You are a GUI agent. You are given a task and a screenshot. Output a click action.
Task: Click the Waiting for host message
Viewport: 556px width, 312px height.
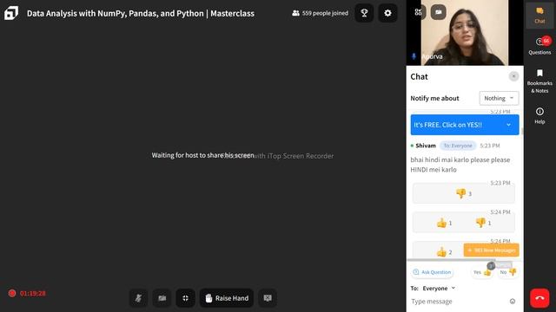coord(202,155)
